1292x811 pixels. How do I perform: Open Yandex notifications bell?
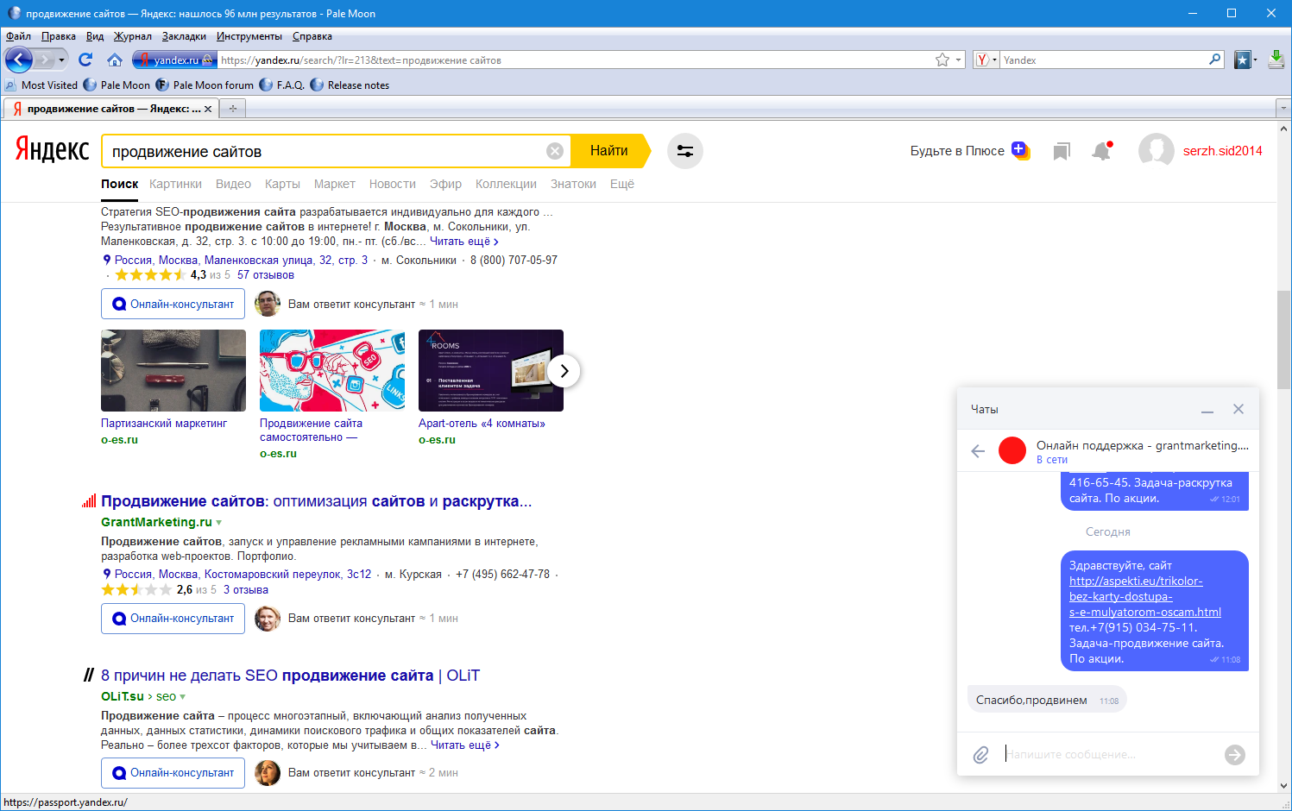tap(1101, 151)
